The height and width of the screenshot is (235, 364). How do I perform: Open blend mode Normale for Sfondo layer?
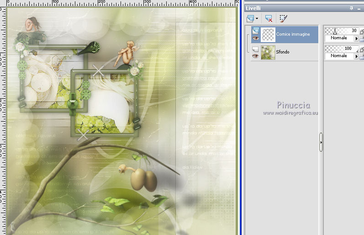(x=339, y=56)
